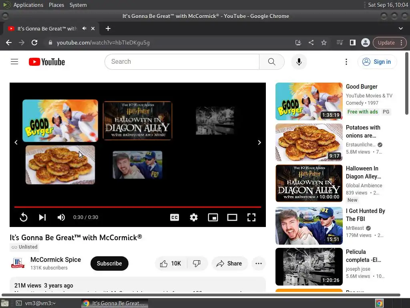
Task: Open I Got Hunted By The FBI title
Action: tap(365, 215)
